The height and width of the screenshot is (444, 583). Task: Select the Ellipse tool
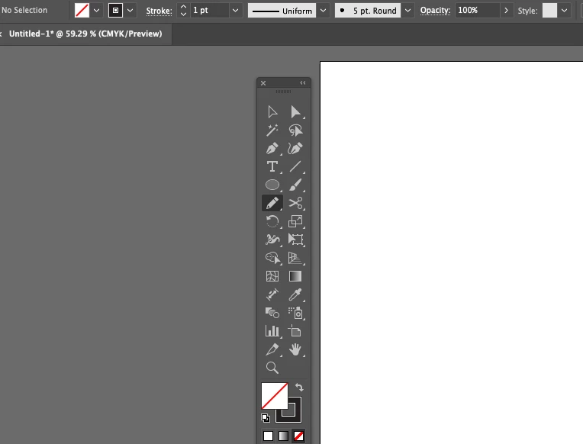(272, 185)
